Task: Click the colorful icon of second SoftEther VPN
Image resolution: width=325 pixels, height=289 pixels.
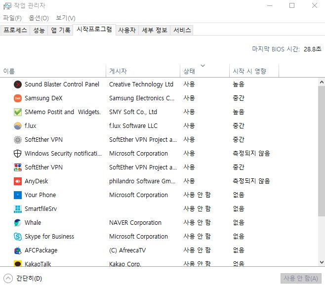Action: click(18, 167)
